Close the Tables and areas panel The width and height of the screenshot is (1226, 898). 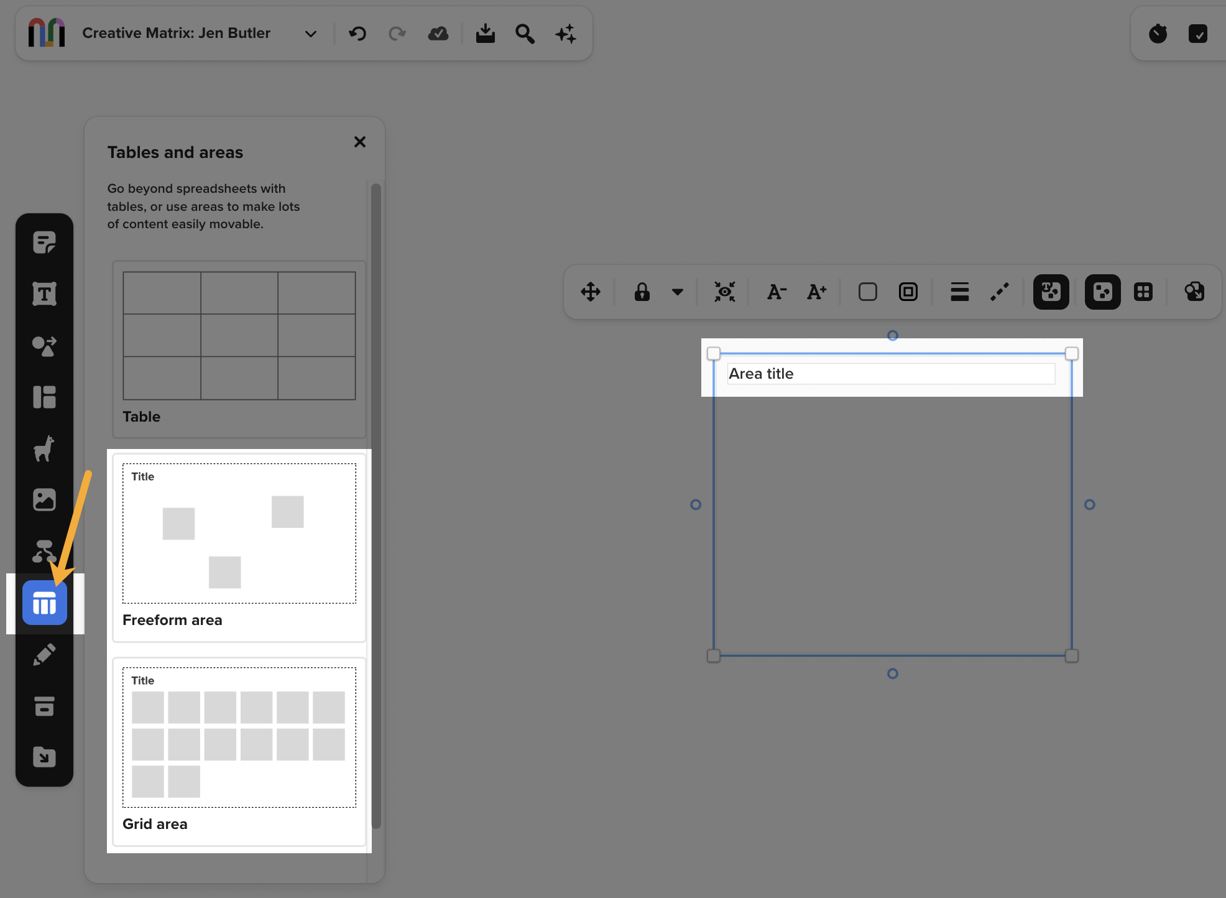360,142
